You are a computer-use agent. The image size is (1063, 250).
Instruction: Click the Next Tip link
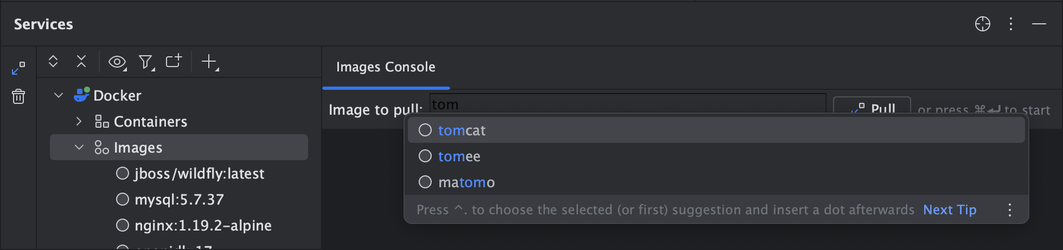coord(950,210)
